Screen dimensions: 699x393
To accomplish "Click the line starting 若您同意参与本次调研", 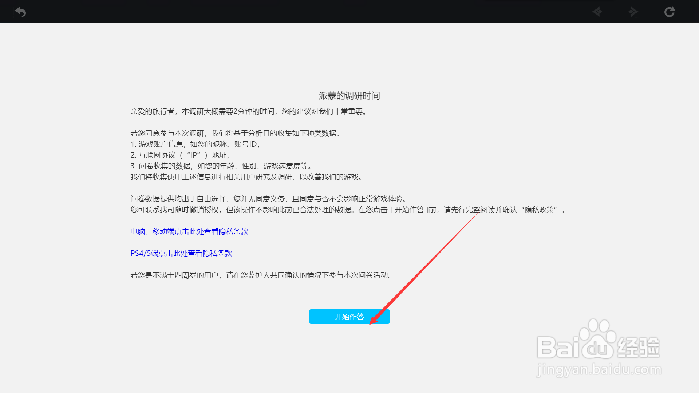I will (x=235, y=133).
